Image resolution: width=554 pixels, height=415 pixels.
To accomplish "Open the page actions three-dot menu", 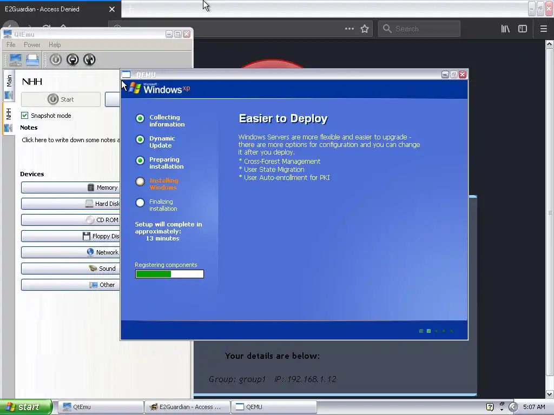I will [x=349, y=29].
